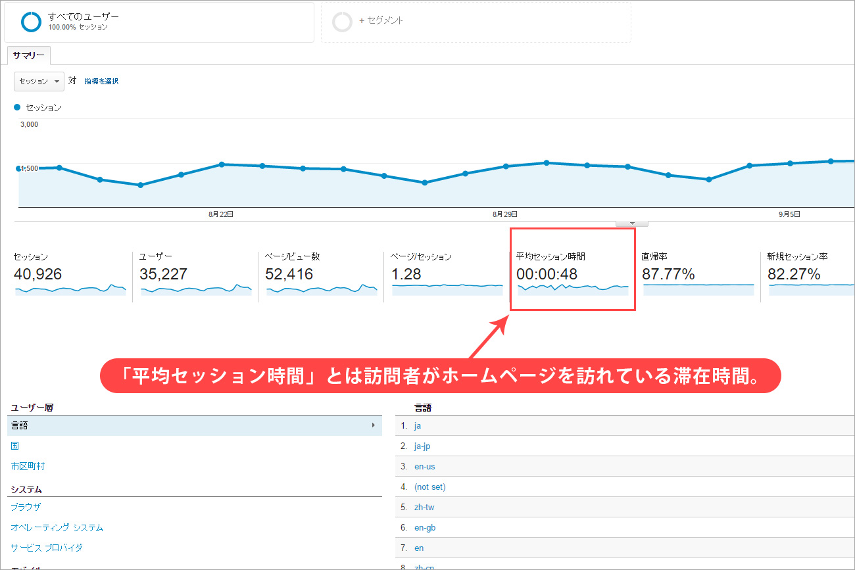
Task: Open the オペレーティング システム link
Action: point(57,527)
